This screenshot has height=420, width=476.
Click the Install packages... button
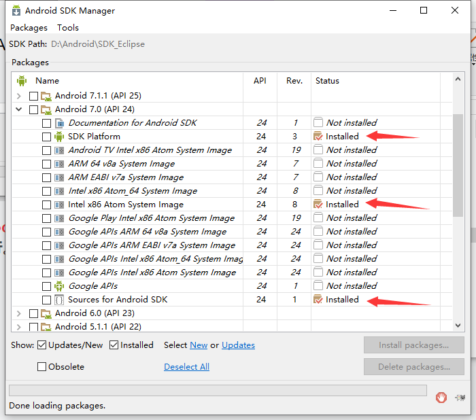click(413, 345)
